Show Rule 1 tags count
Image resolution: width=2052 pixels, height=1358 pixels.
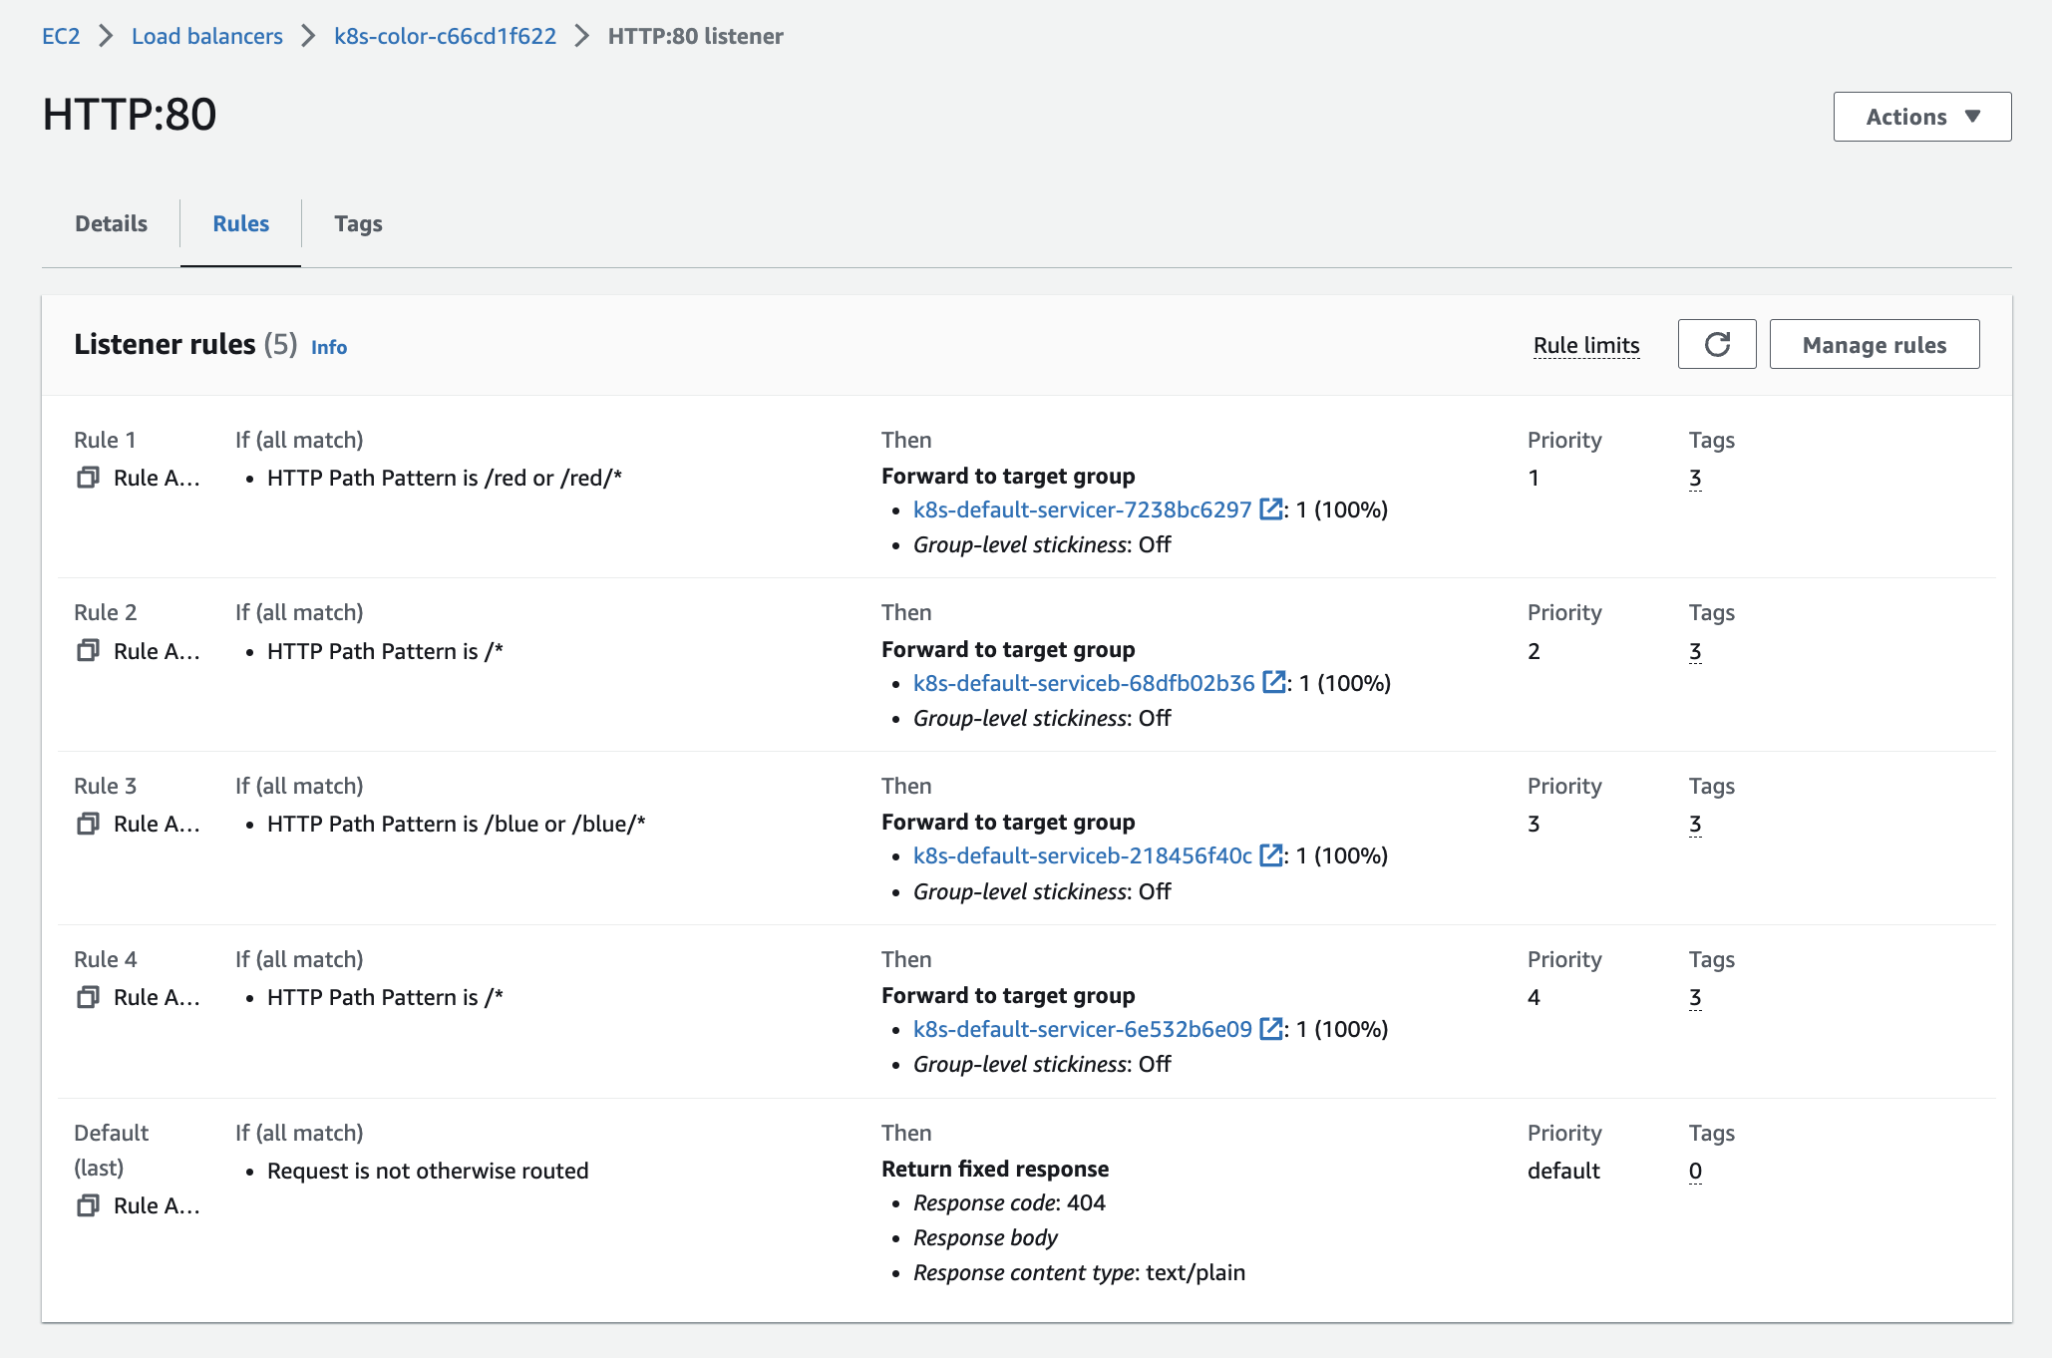click(1694, 478)
